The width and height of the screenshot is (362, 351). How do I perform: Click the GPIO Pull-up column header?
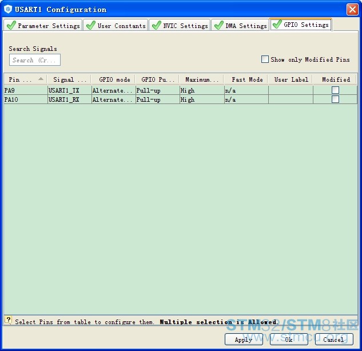[x=157, y=79]
